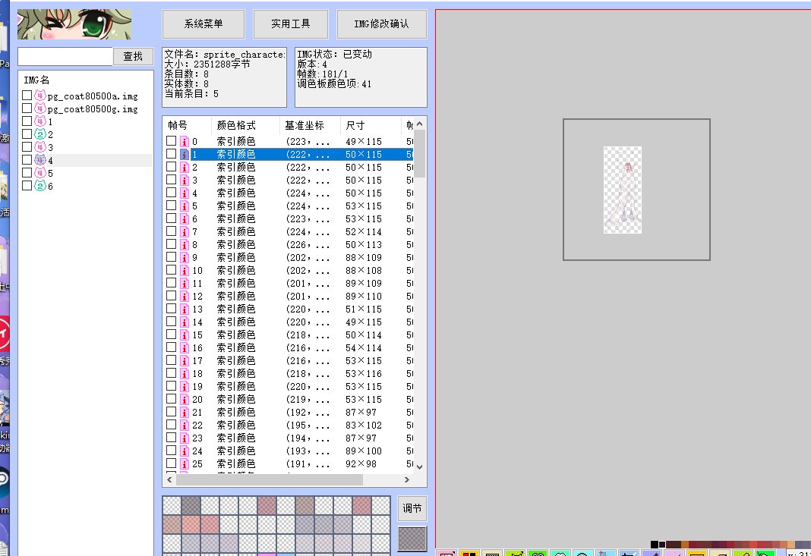Click the pink icon of IMG entry 1
The image size is (811, 556).
(x=40, y=121)
